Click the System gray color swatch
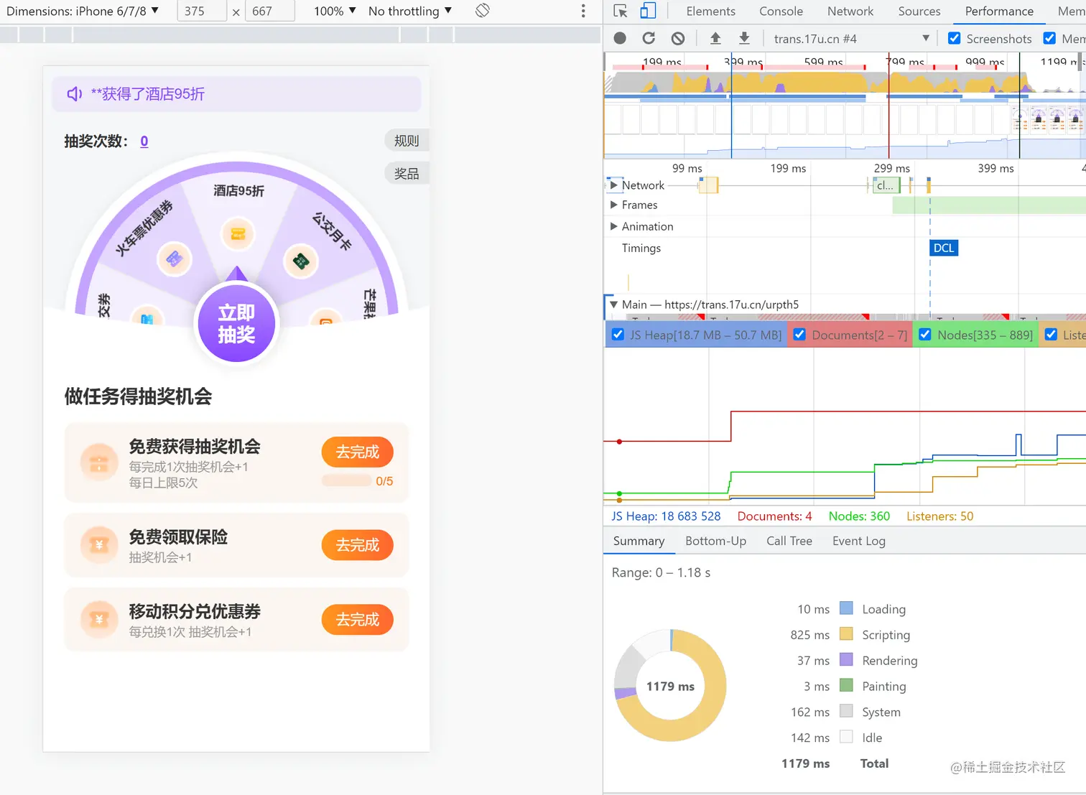 click(846, 712)
